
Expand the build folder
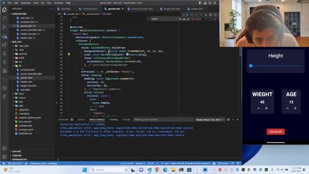[x=21, y=58]
